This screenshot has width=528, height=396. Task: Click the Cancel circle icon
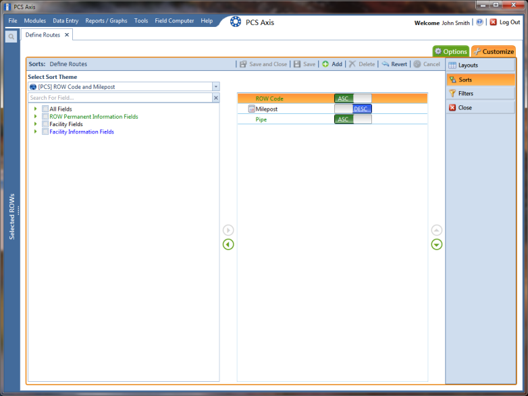tap(417, 64)
